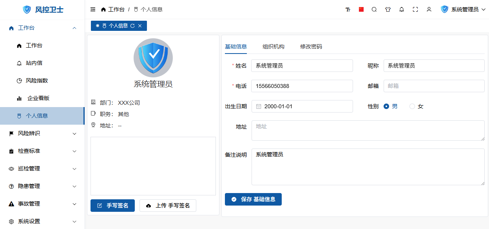Viewport: 489px width, 229px height.
Task: Switch to the 组织机构 tab
Action: 273,47
